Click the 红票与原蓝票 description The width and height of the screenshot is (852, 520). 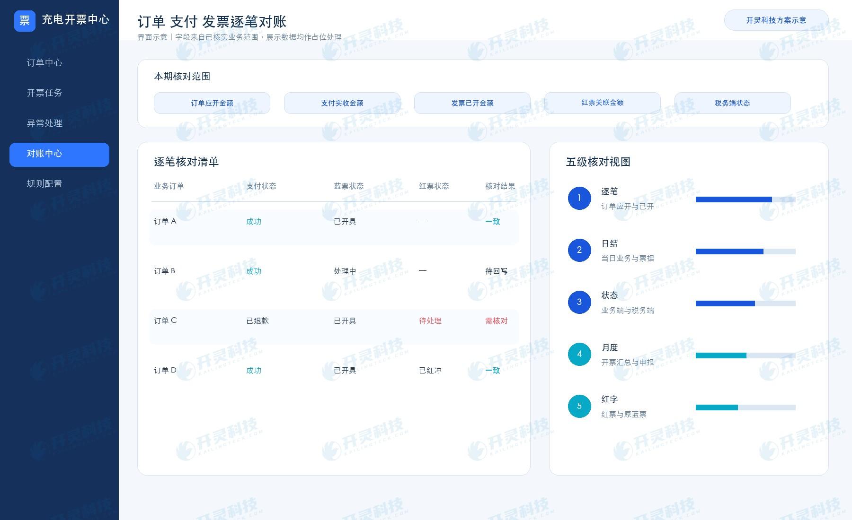click(x=624, y=415)
